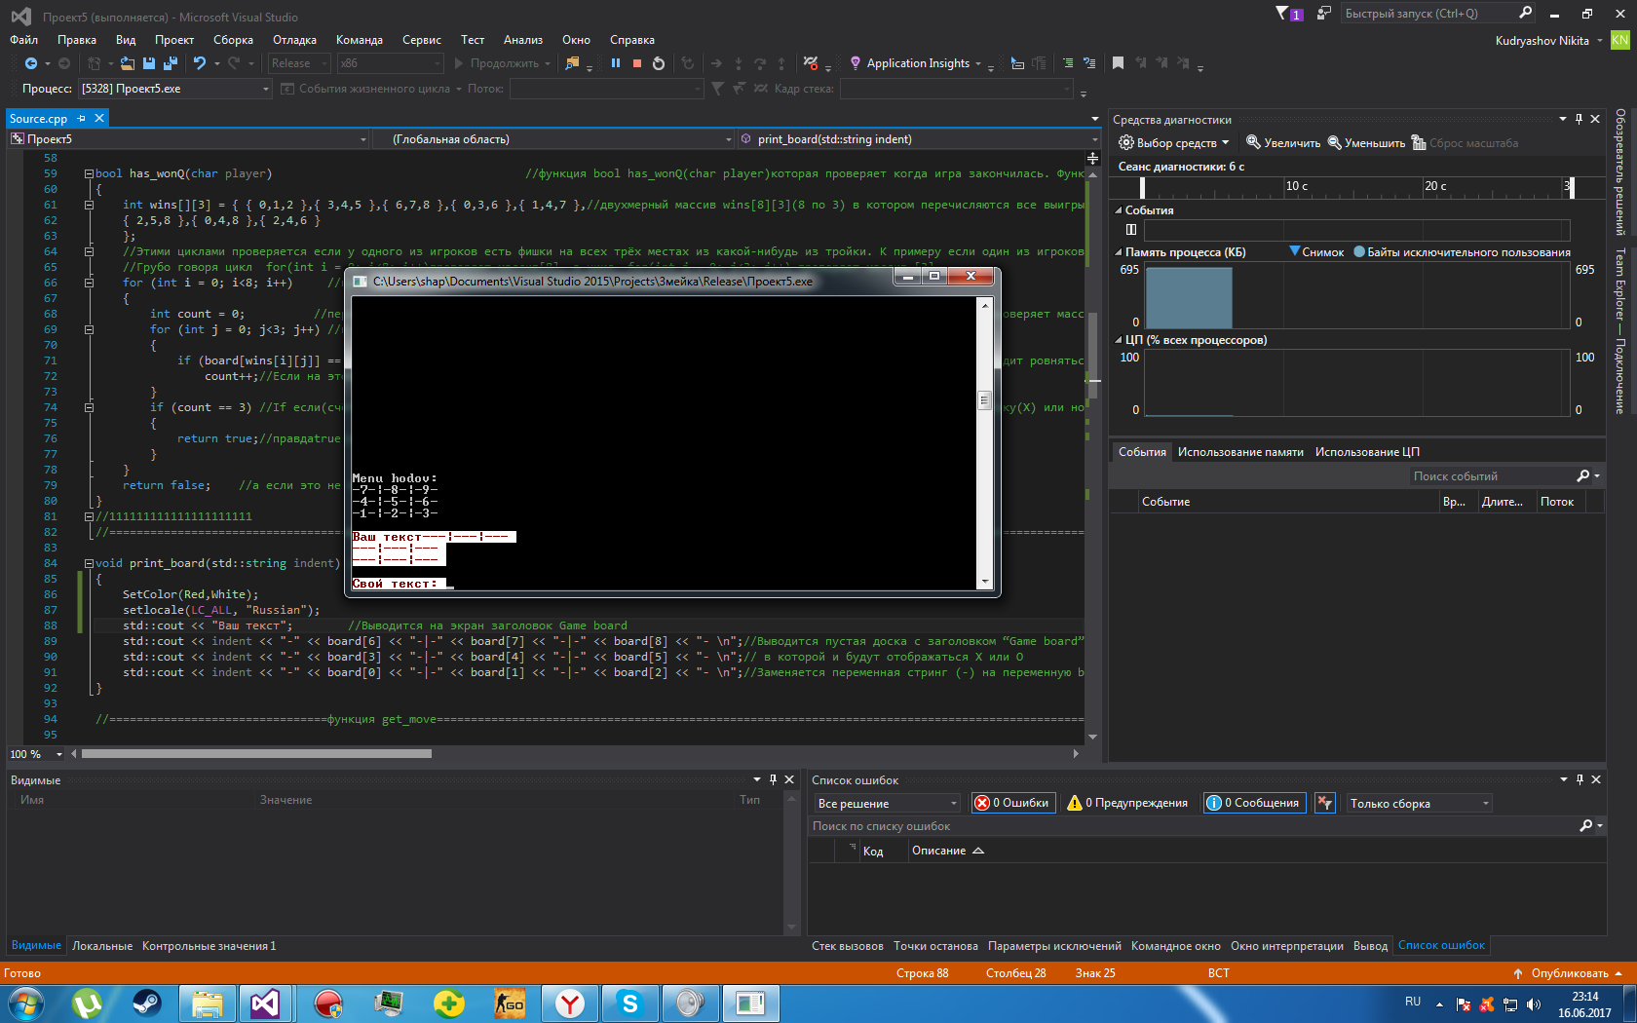The image size is (1637, 1023).
Task: Stop debugging with red square
Action: tap(637, 63)
